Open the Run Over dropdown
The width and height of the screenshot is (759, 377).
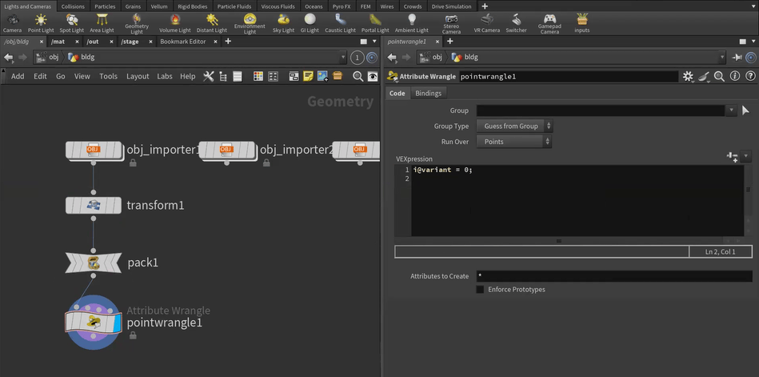[x=513, y=142]
